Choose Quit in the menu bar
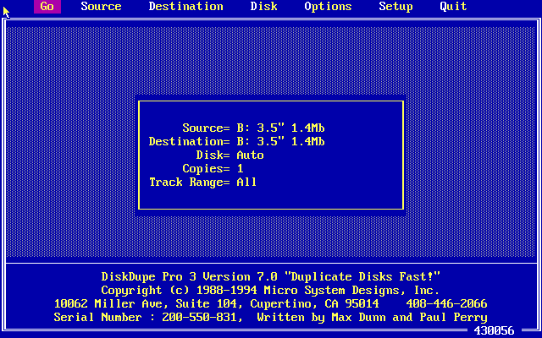Image resolution: width=542 pixels, height=338 pixels. coord(453,7)
